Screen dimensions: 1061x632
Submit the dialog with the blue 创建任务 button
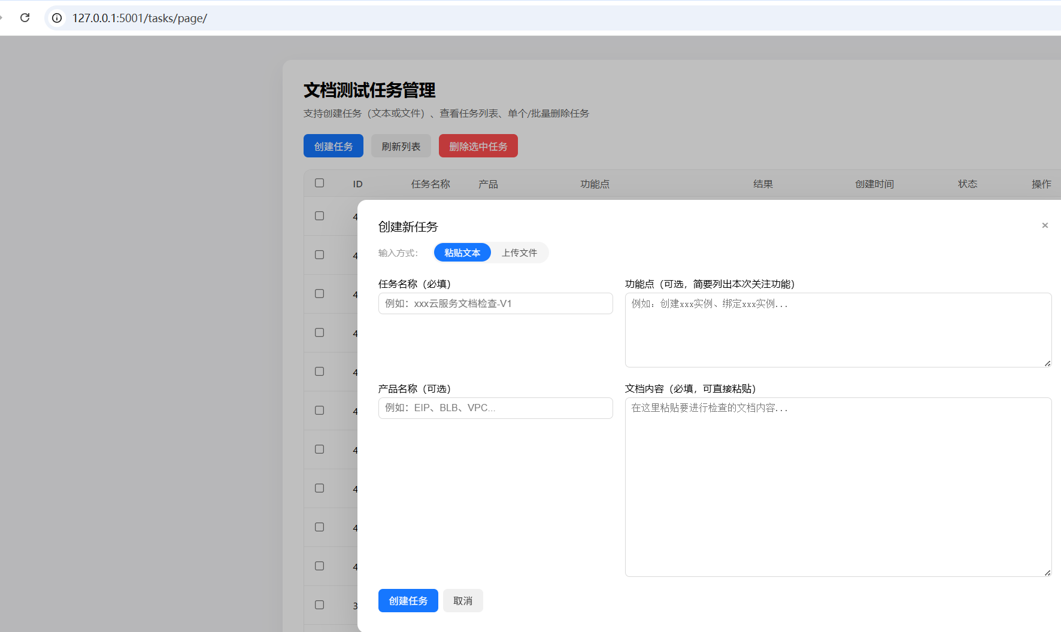tap(408, 601)
